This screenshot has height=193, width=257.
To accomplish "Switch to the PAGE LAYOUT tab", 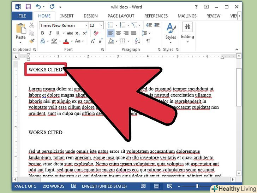I will [x=121, y=16].
